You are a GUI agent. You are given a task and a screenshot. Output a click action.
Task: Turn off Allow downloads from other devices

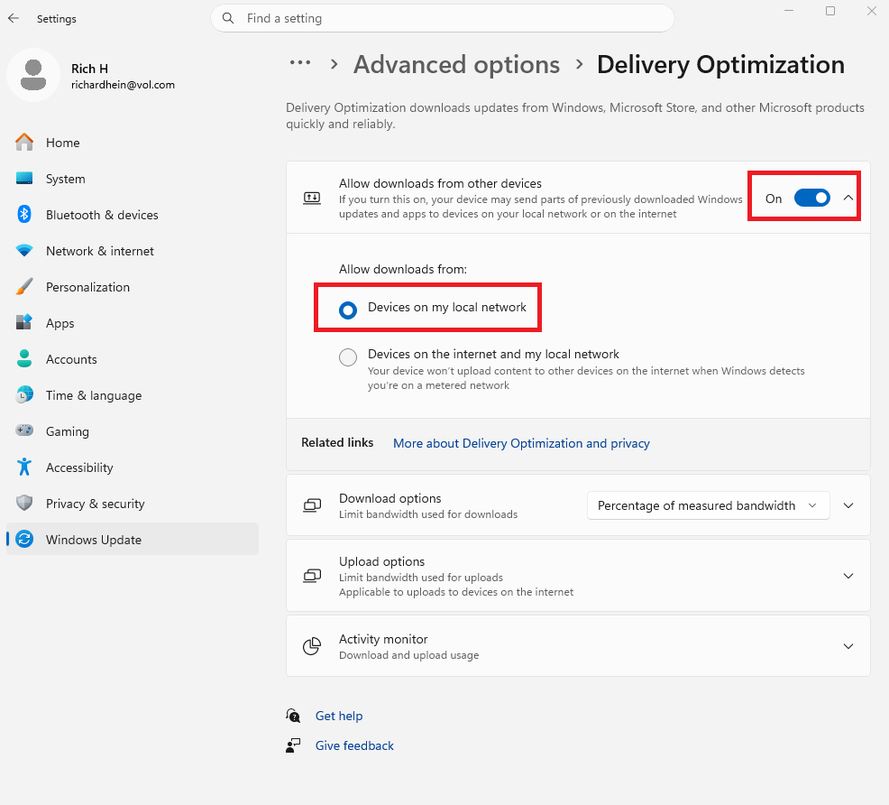(811, 198)
